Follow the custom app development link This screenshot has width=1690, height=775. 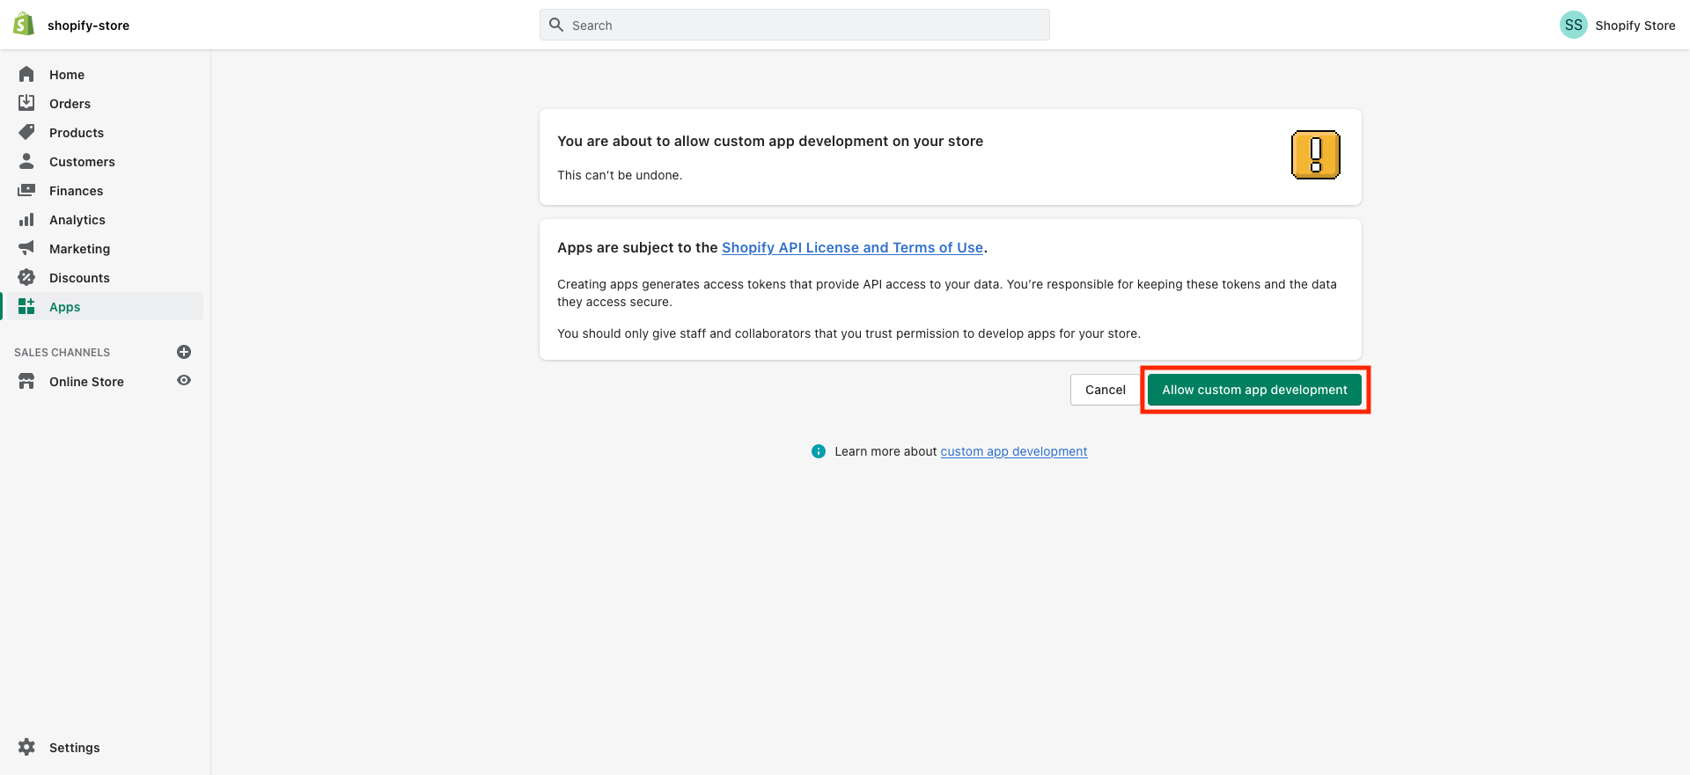tap(1013, 451)
